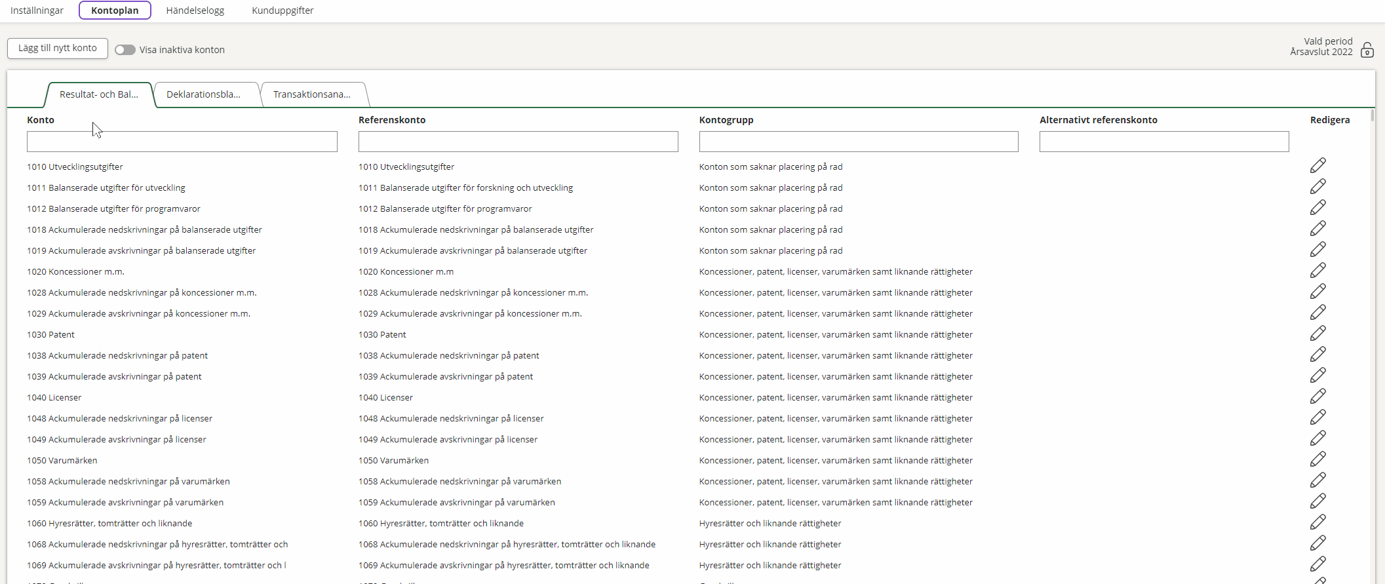Click edit pencil for 1010 Utvecklingsutgifter
This screenshot has height=584, width=1385.
pyautogui.click(x=1317, y=166)
